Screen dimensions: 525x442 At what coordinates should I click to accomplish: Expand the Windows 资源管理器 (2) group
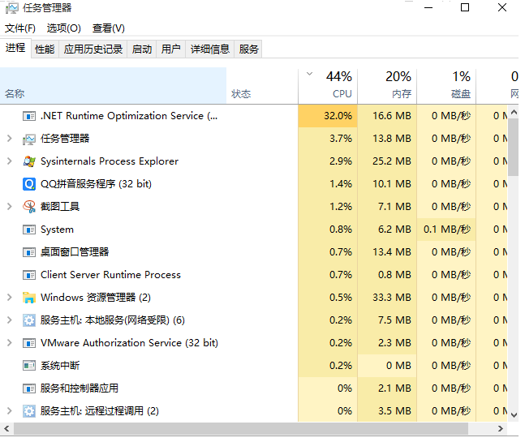tap(10, 298)
